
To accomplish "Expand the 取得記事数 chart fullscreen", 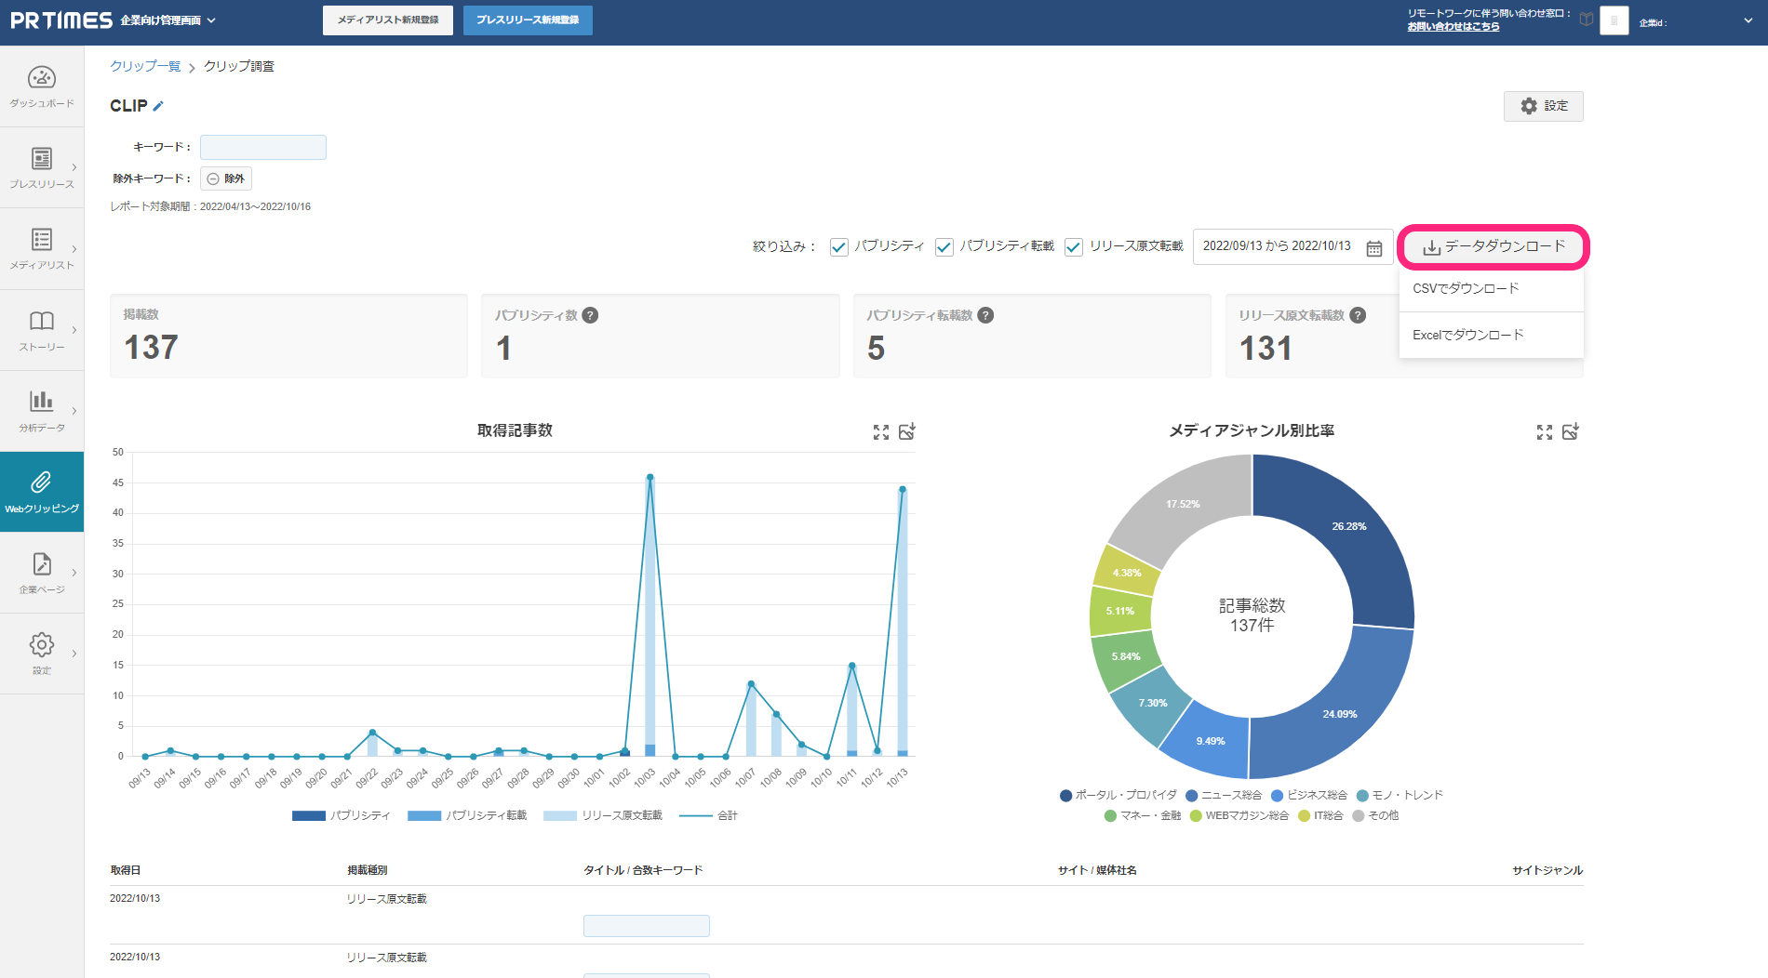I will pyautogui.click(x=881, y=432).
